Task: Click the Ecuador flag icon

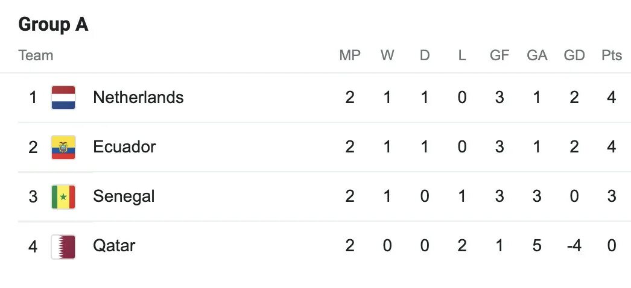Action: coord(63,148)
